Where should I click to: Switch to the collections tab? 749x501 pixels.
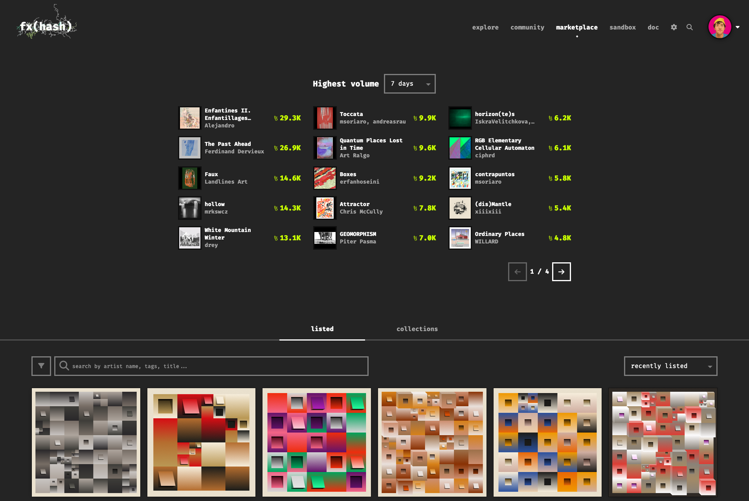(417, 329)
